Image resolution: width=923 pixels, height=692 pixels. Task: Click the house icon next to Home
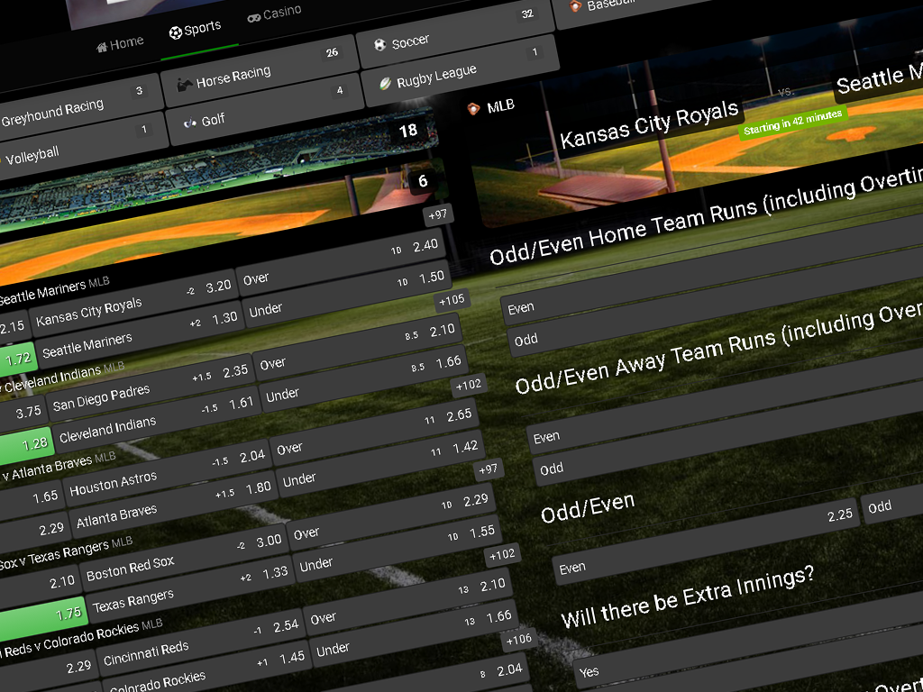pos(102,46)
